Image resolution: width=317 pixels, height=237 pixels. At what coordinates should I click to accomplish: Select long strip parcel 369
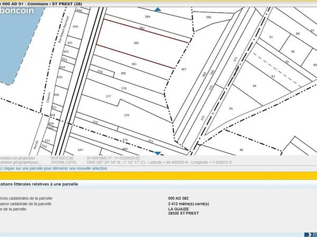coord(212,73)
